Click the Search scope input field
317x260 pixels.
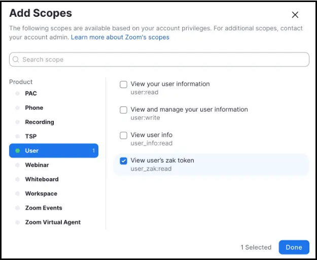point(162,60)
